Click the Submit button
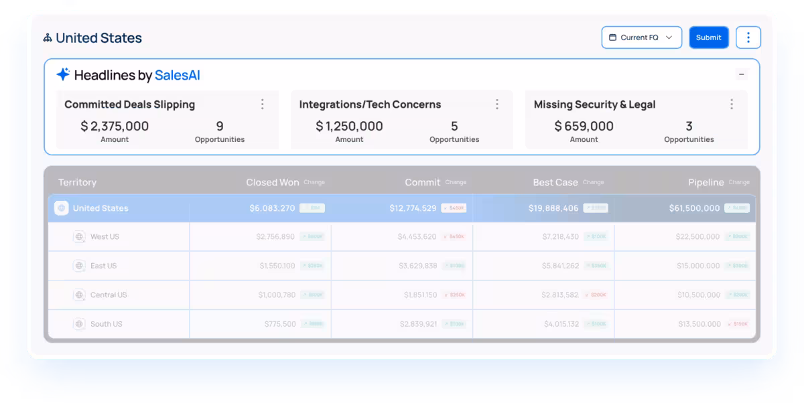The width and height of the screenshot is (804, 403). coord(708,37)
